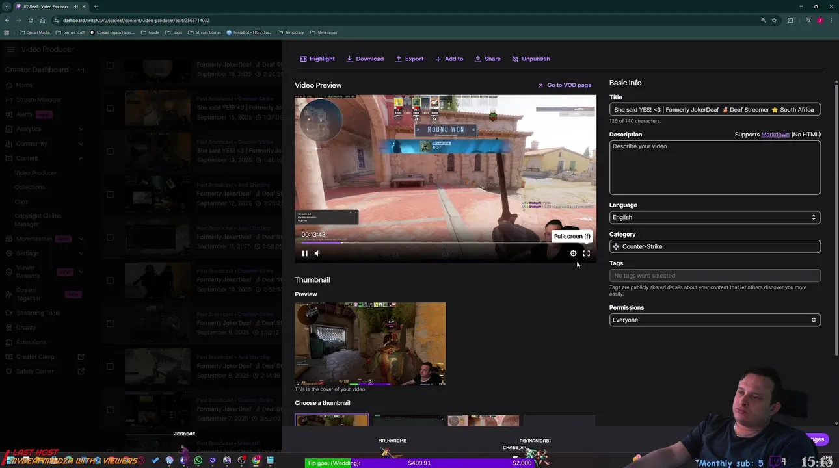Open Stream Together in sidebar
This screenshot has height=468, width=839.
tap(28, 294)
